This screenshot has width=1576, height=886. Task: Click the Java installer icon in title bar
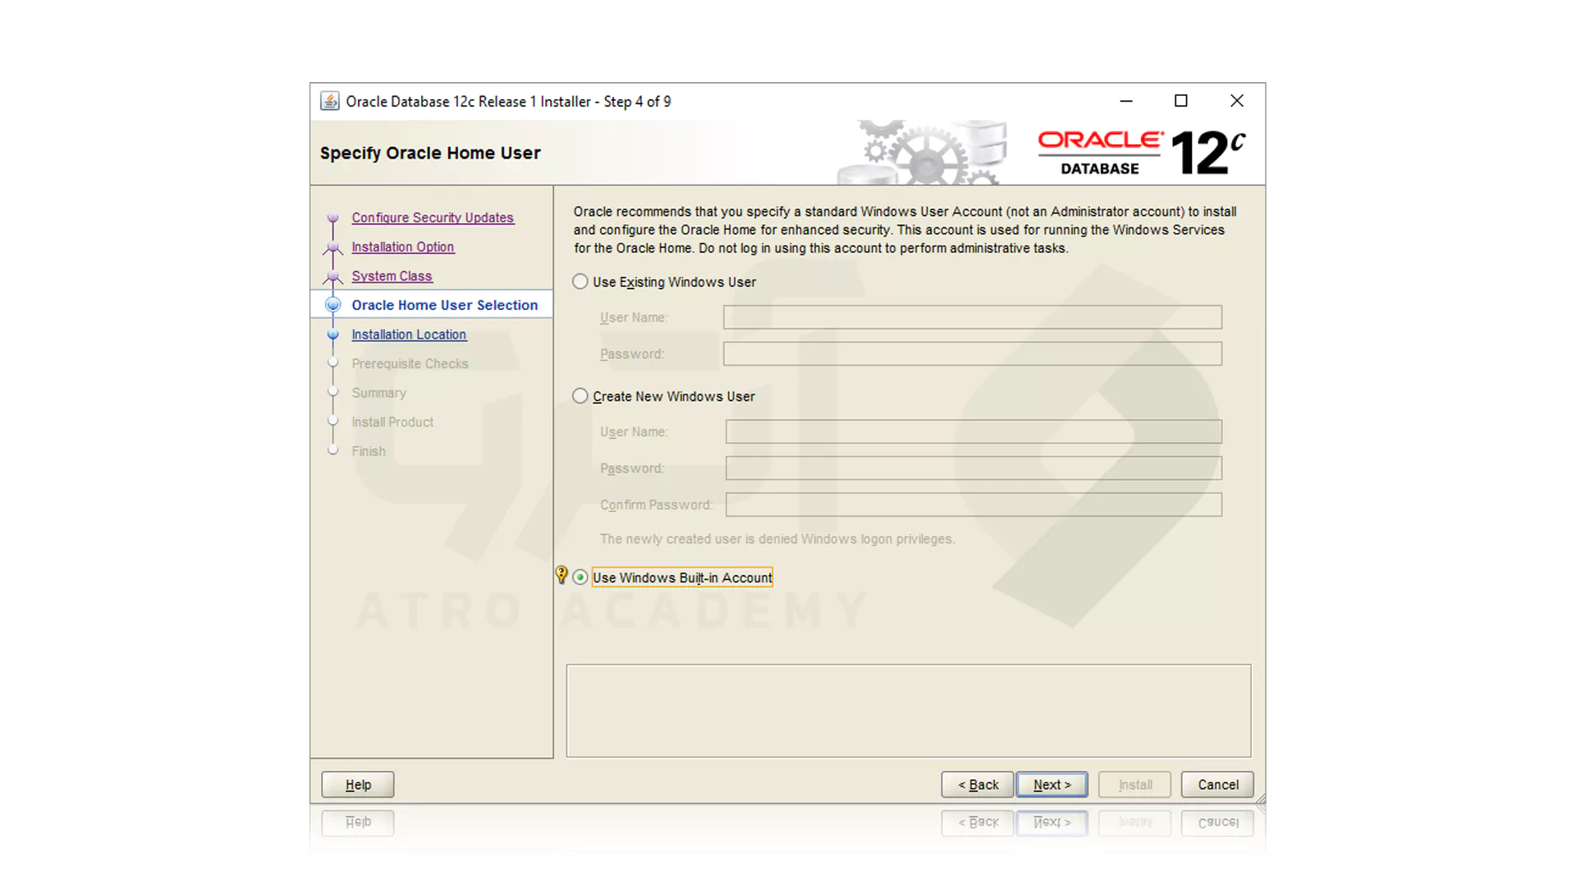pyautogui.click(x=329, y=100)
